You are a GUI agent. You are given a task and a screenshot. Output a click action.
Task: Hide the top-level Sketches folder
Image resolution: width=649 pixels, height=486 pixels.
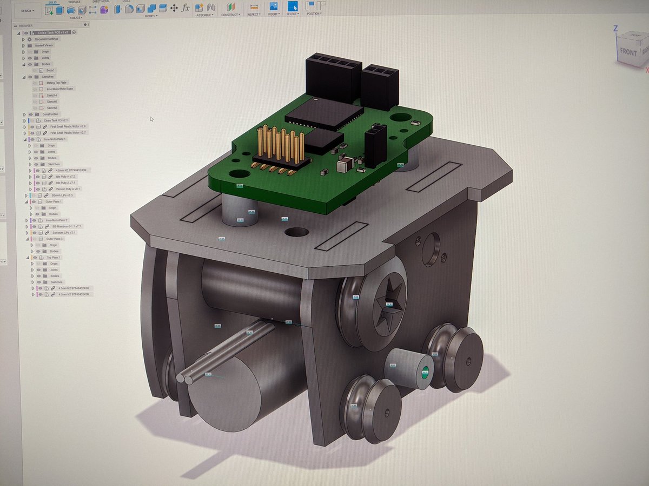[x=30, y=77]
